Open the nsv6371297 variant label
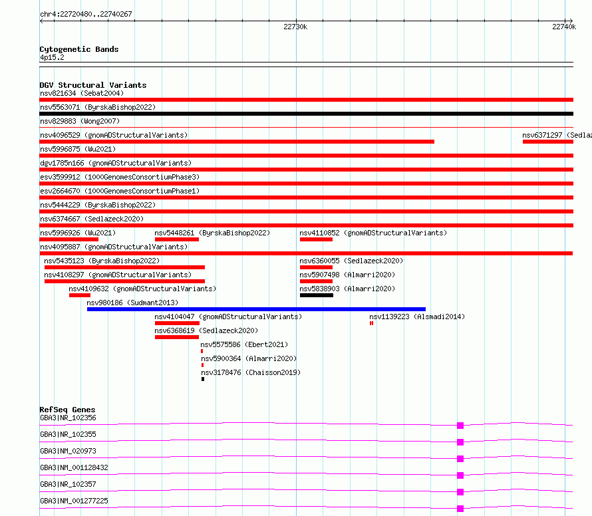 pos(557,135)
